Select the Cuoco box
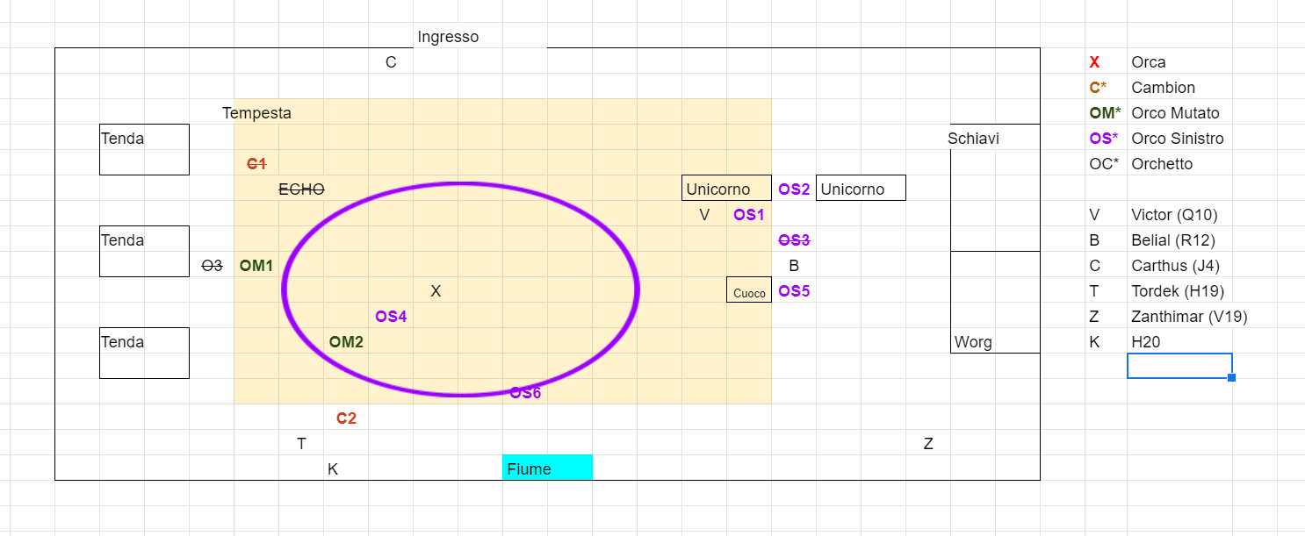This screenshot has height=536, width=1305. 749,291
